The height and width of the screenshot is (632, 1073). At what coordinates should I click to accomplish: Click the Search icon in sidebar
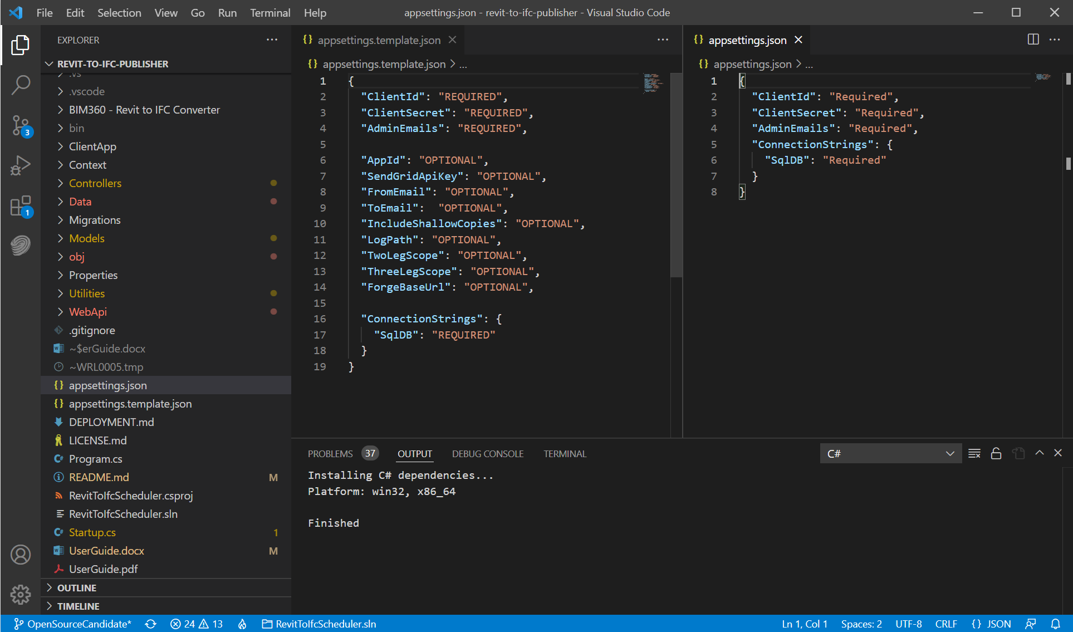point(20,84)
